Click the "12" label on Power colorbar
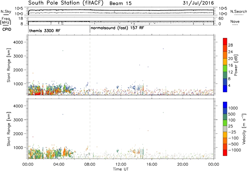 [x=230, y=72]
